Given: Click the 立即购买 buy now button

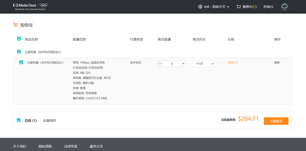Looking at the screenshot, I should tap(276, 121).
